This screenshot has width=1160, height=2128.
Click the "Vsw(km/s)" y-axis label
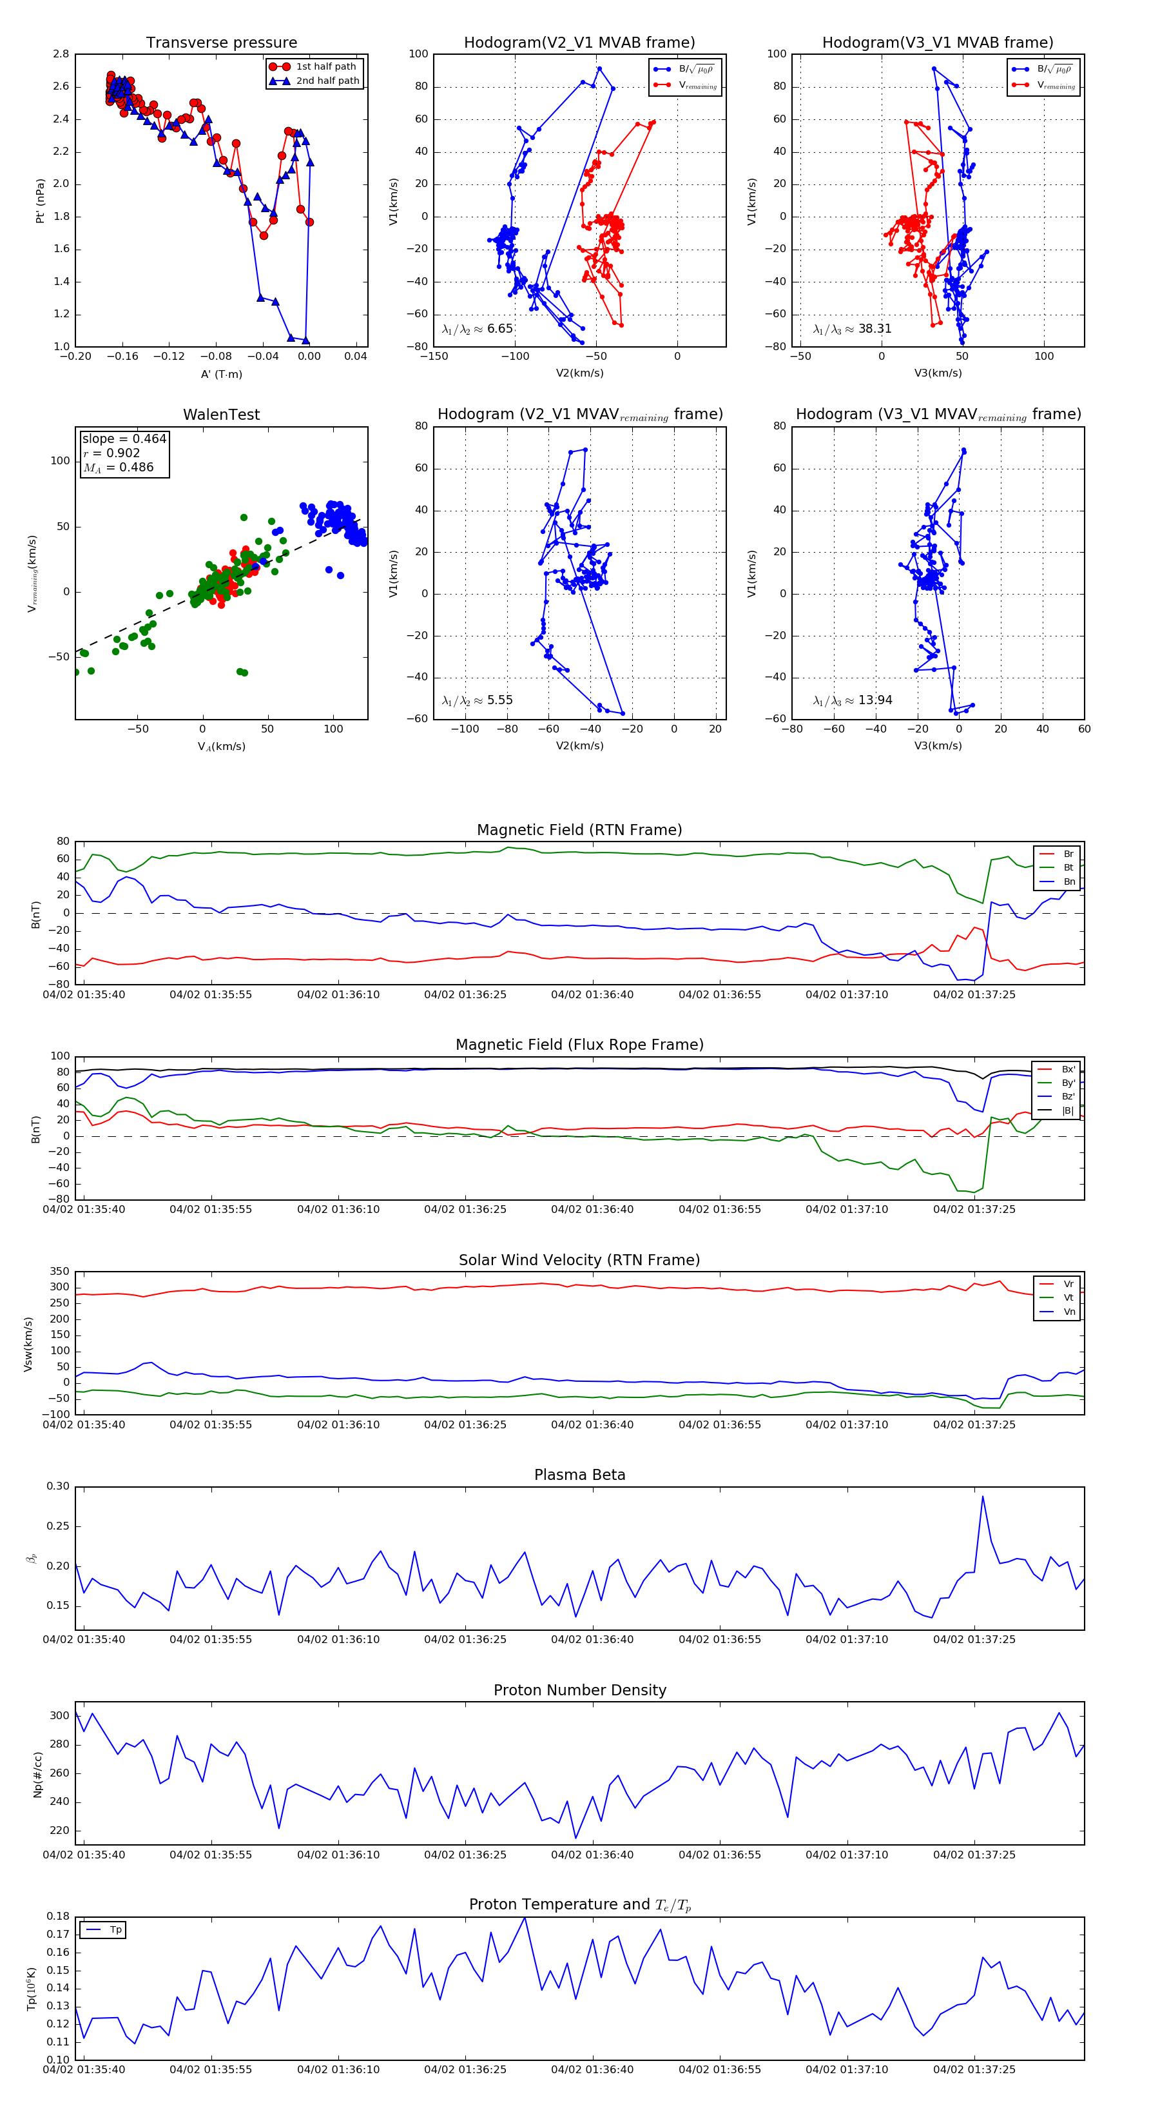click(x=28, y=1344)
